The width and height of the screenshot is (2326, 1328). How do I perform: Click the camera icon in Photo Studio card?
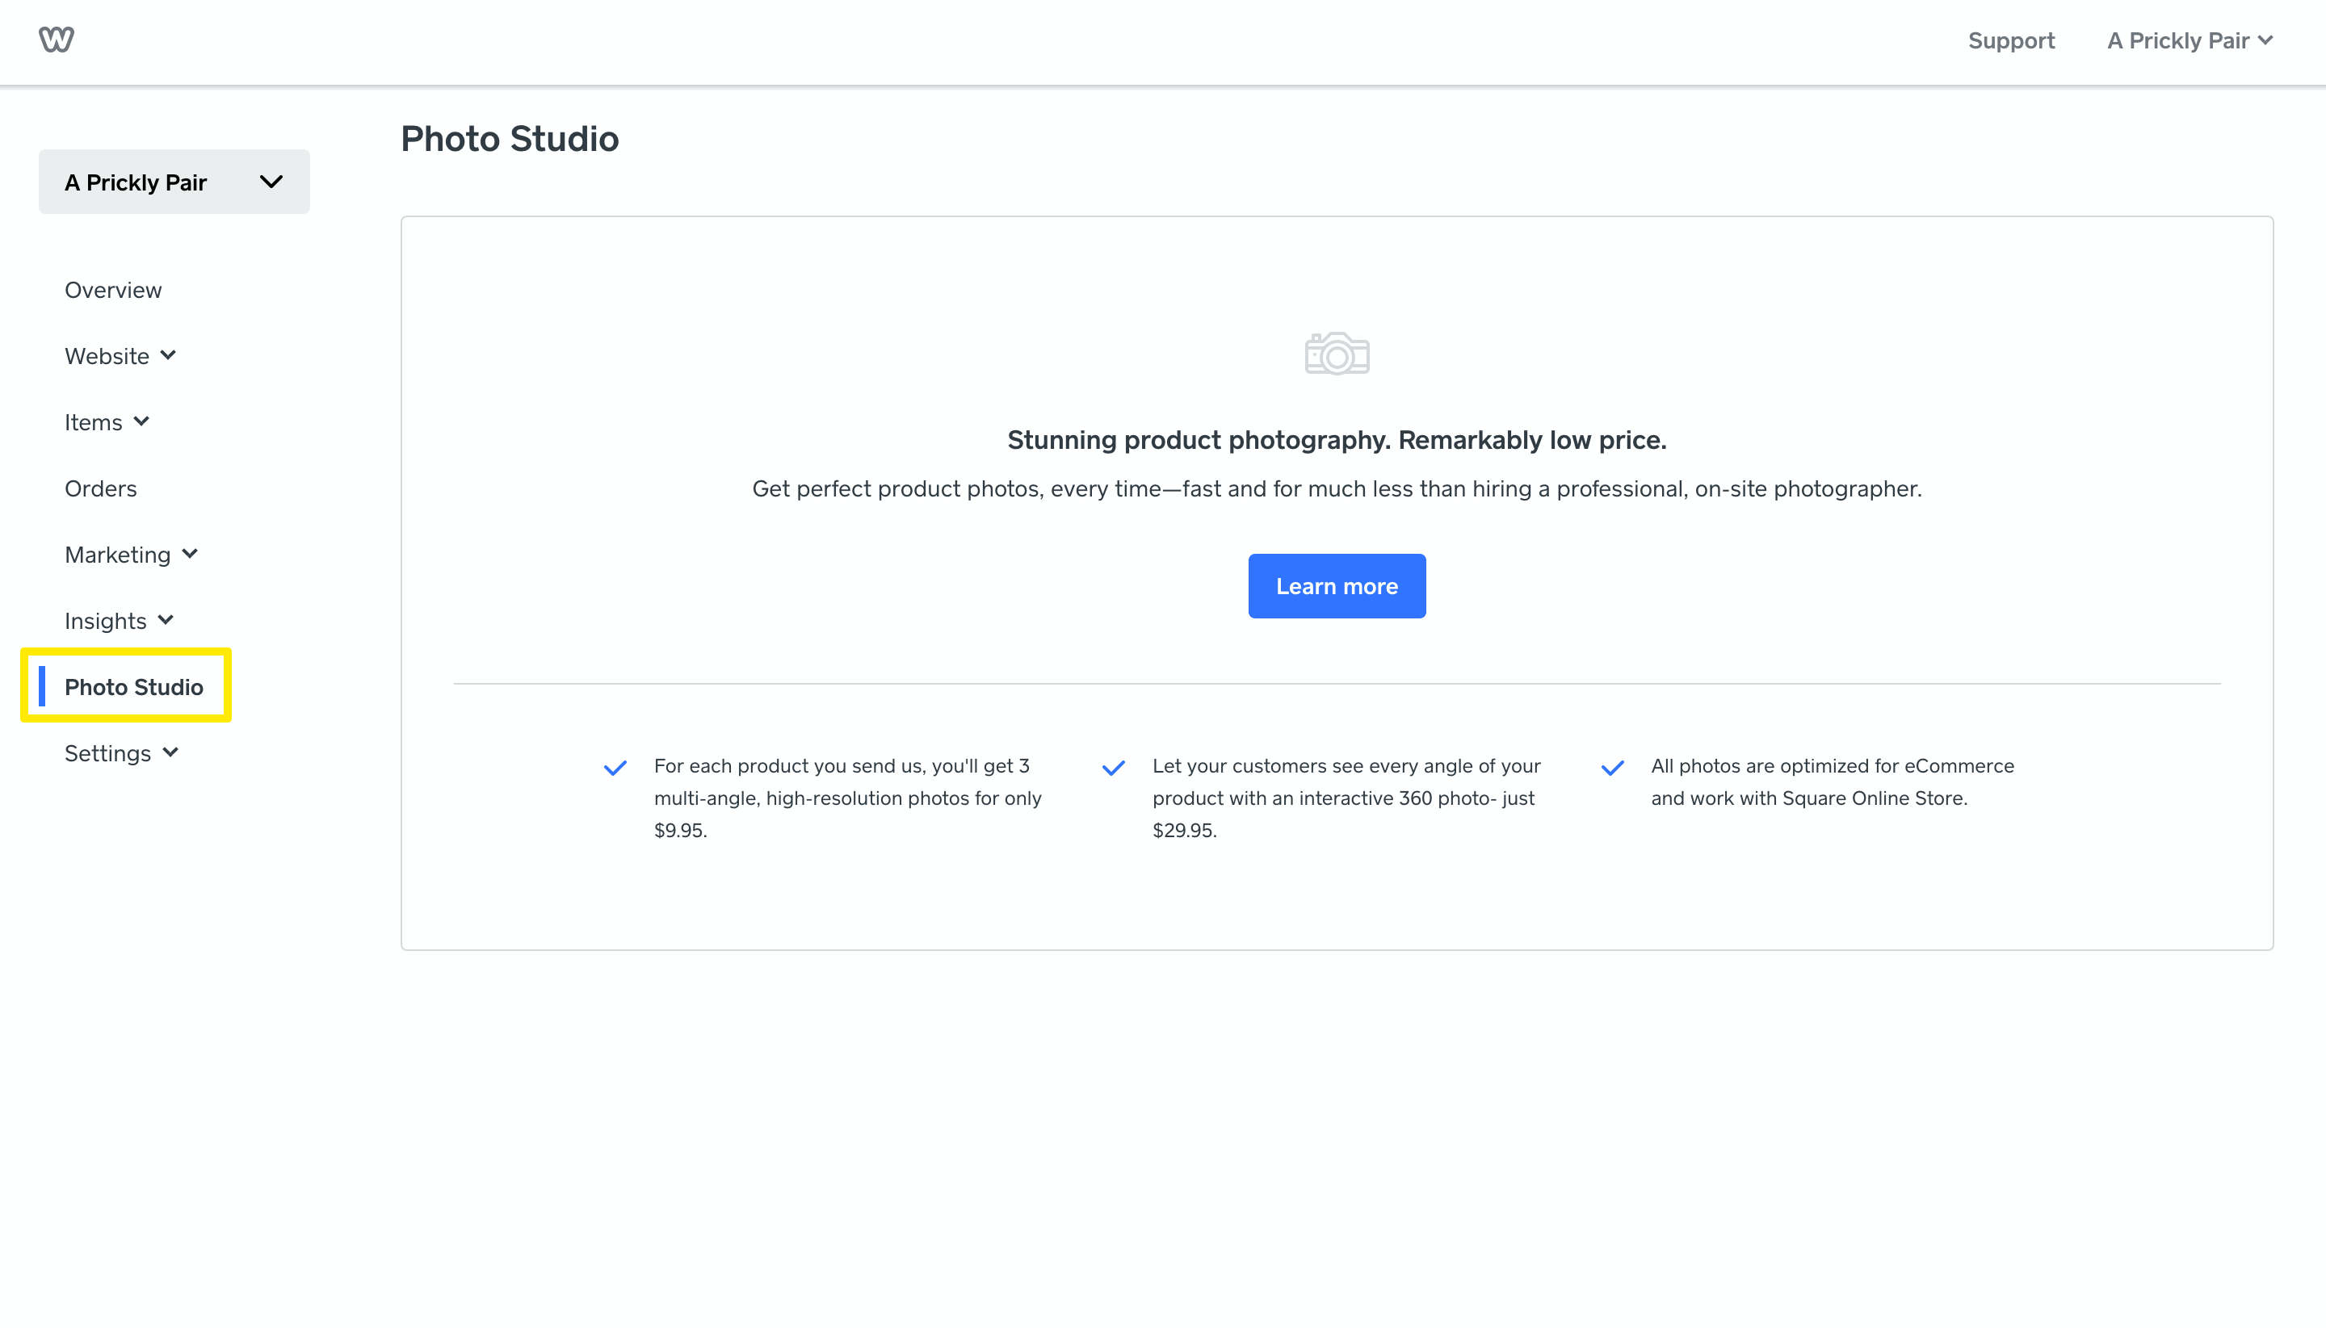point(1337,354)
